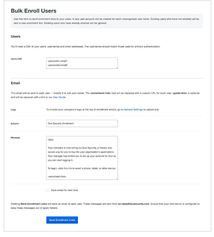Click inside the Users CSV text area

(x=82, y=63)
